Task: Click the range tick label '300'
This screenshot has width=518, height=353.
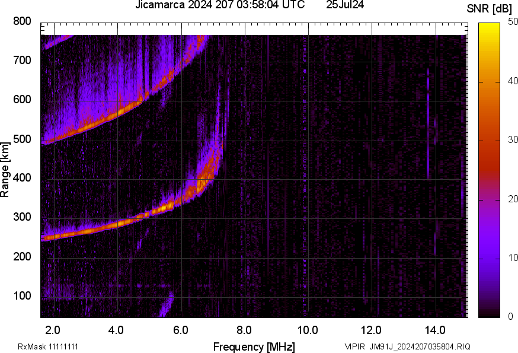Action: (22, 217)
